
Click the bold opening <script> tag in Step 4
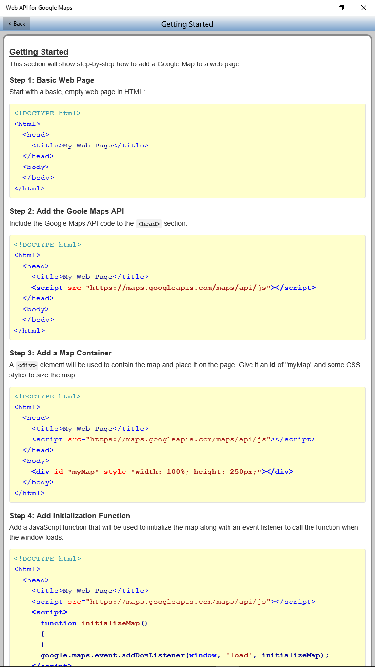click(50, 612)
